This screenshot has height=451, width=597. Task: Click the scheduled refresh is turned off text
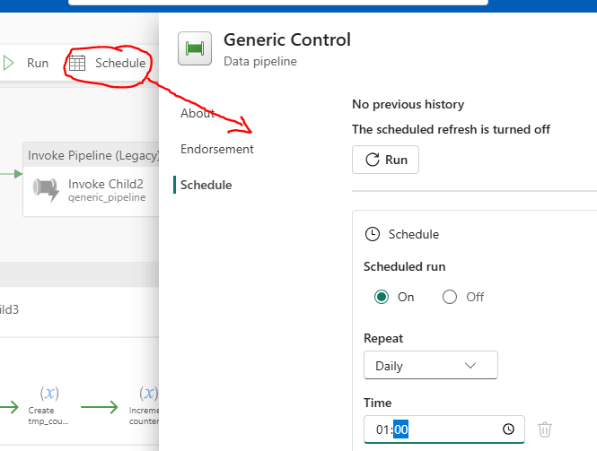point(452,129)
